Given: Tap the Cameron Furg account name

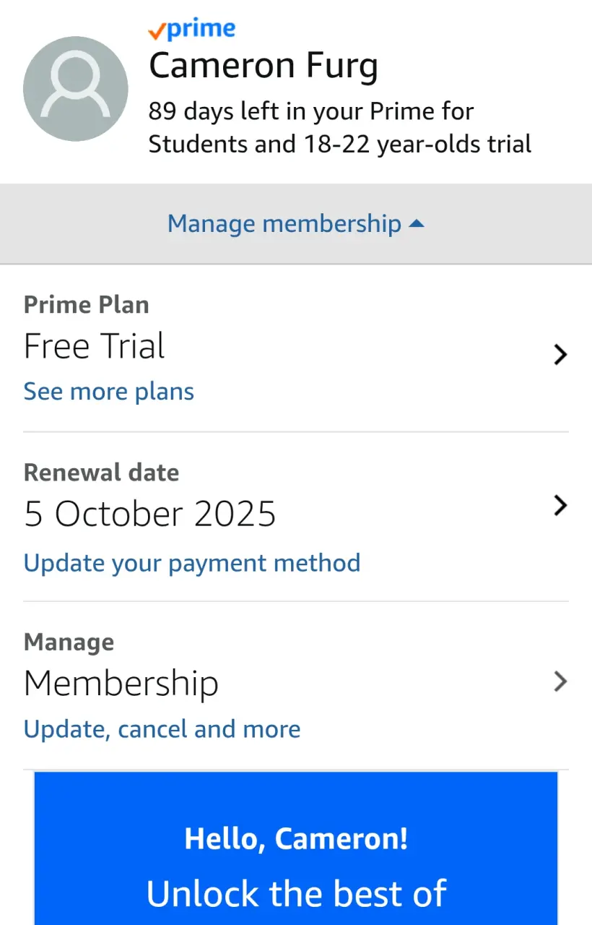Looking at the screenshot, I should (264, 67).
